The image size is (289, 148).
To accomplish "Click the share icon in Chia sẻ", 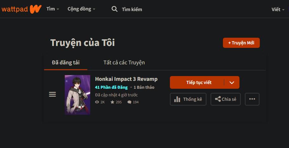I will pos(218,99).
